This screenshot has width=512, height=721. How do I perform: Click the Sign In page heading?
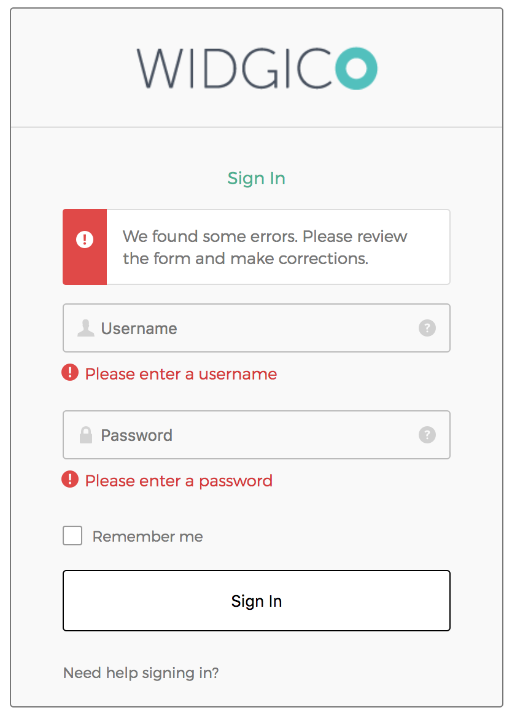click(x=256, y=178)
